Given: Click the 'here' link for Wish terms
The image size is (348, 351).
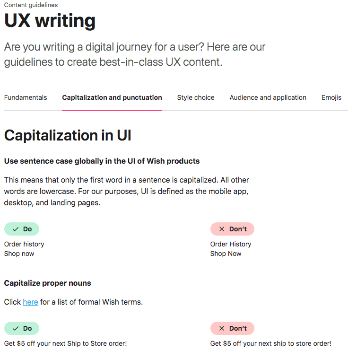Looking at the screenshot, I should tap(30, 302).
